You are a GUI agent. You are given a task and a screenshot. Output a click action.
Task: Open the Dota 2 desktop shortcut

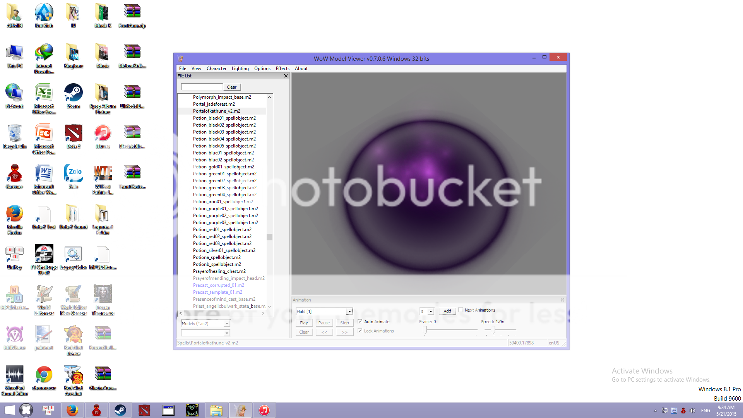pos(73,137)
